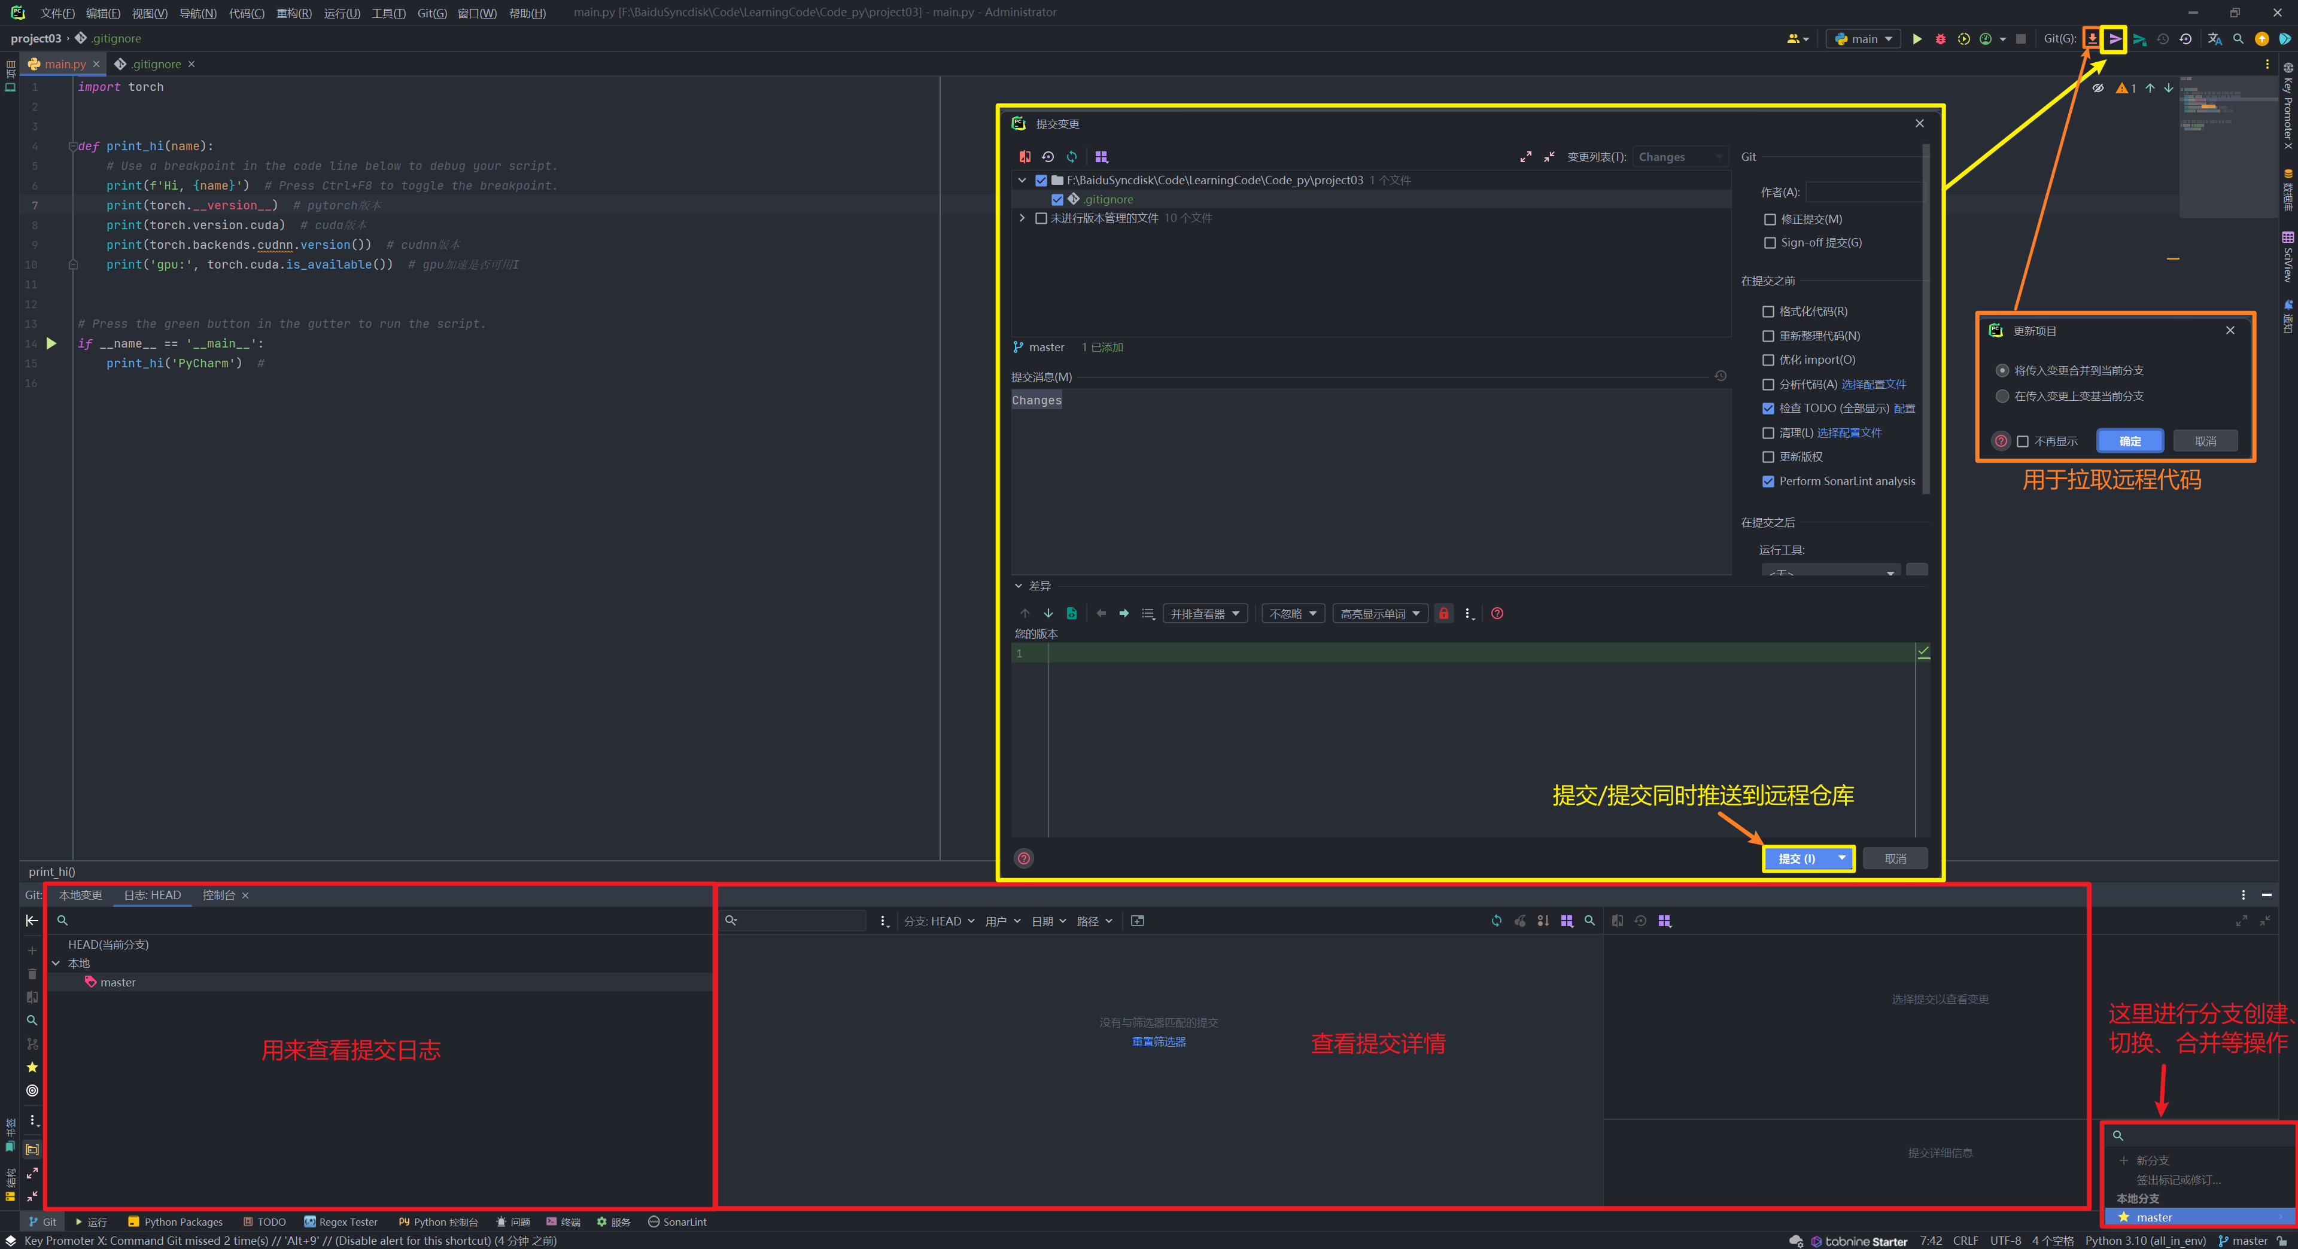Click the commit message history clock icon
The height and width of the screenshot is (1249, 2298).
click(1721, 376)
